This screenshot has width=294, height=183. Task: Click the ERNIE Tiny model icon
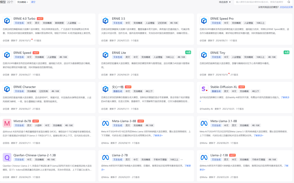click(204, 55)
